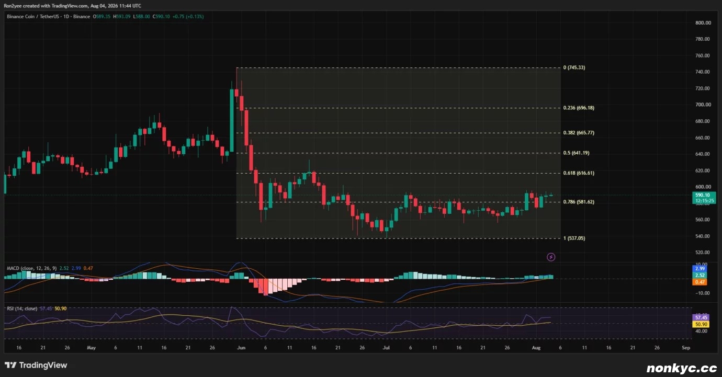Viewport: 722px width, 377px height.
Task: Select the Fibonacci label 0.236 (696.18)
Action: pyautogui.click(x=579, y=108)
